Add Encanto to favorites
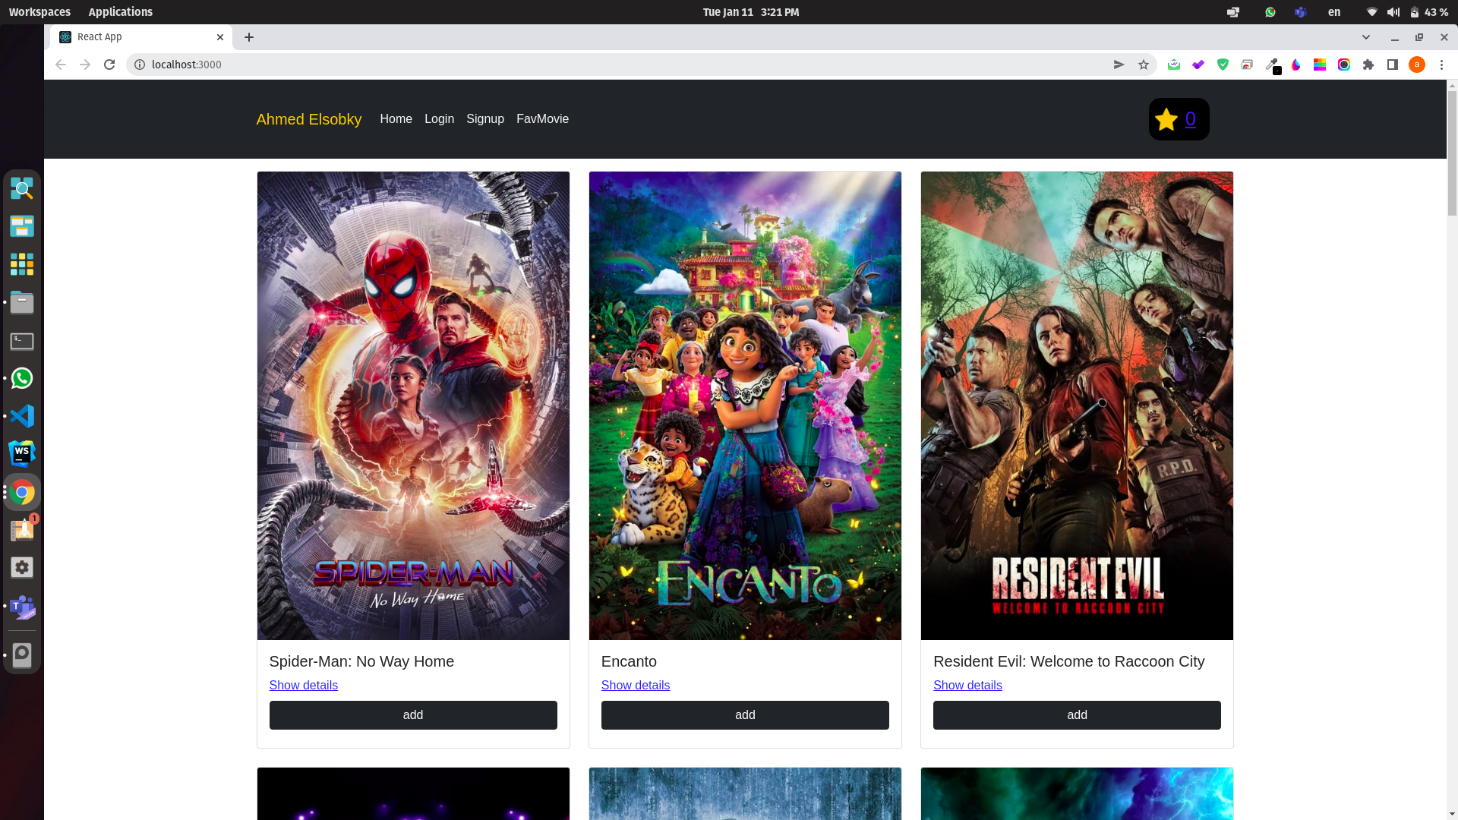 tap(745, 714)
